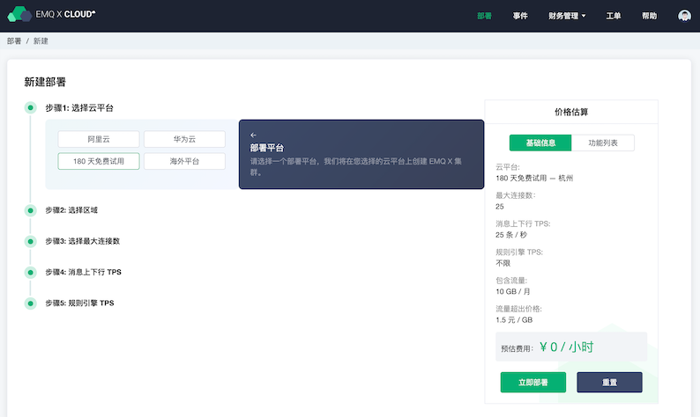
Task: Click 新建 in the breadcrumb
Action: pyautogui.click(x=41, y=41)
